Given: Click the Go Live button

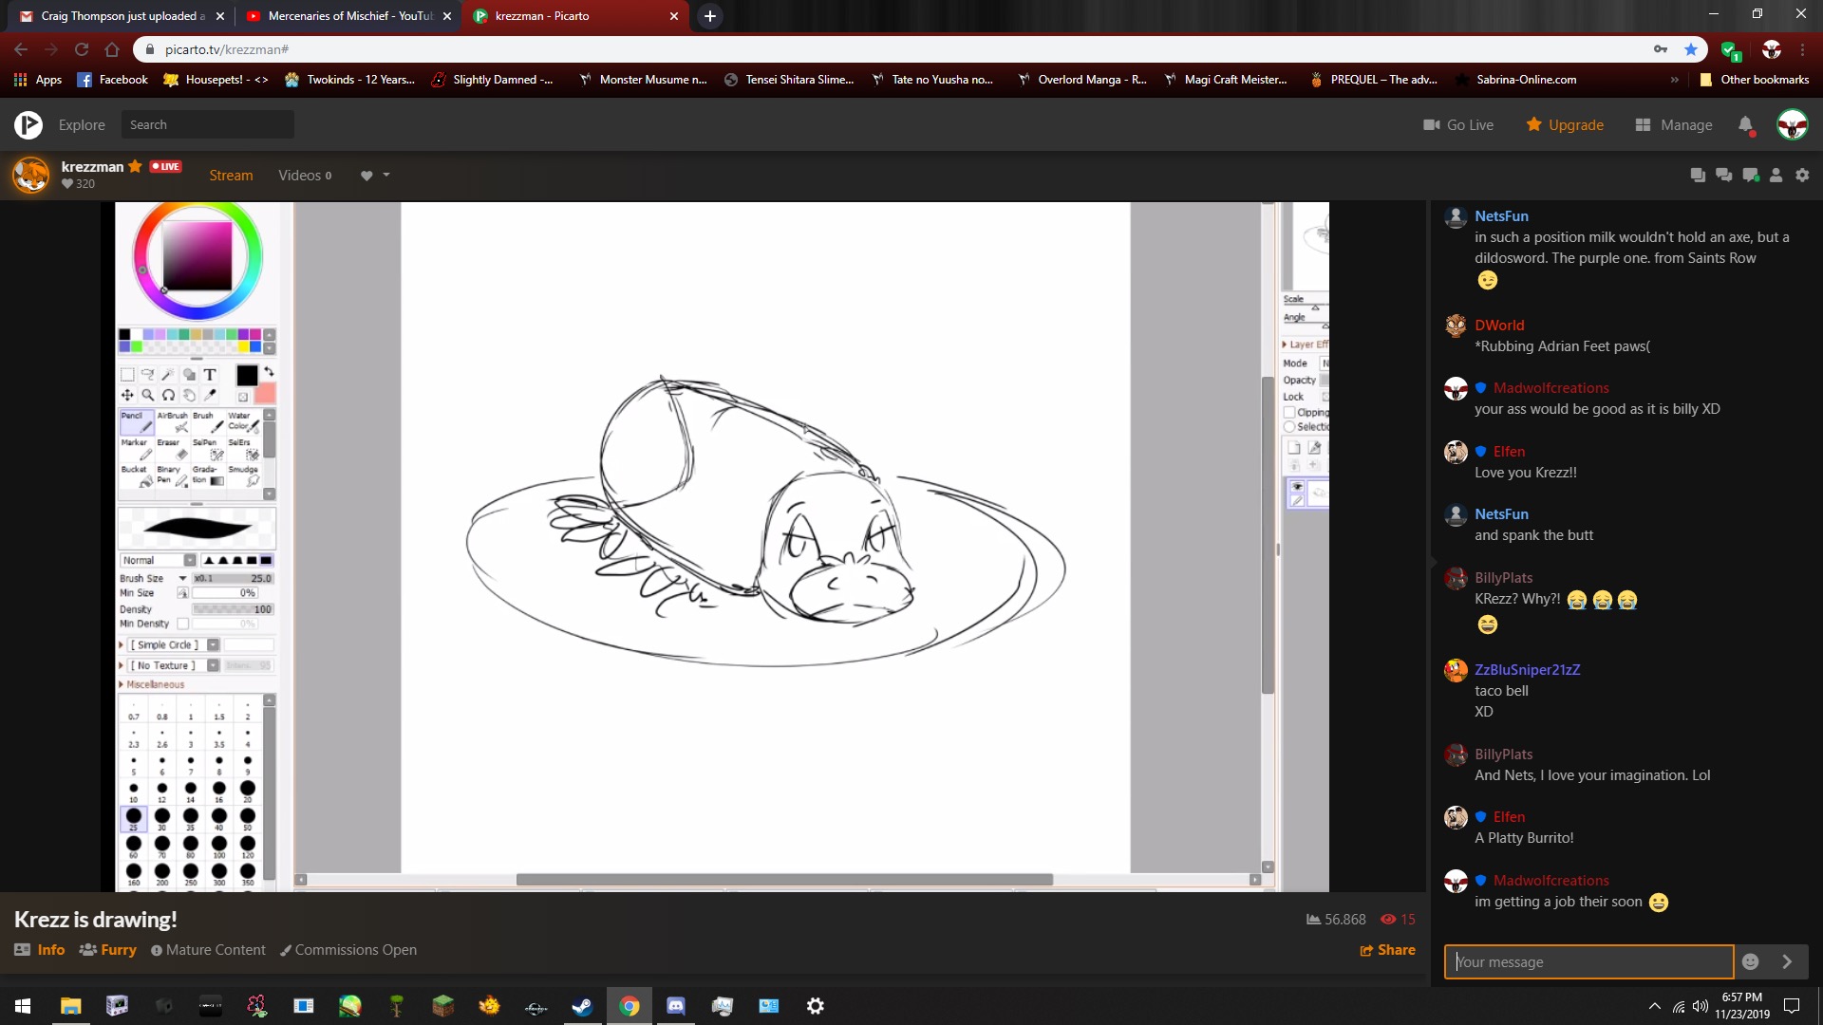Looking at the screenshot, I should tap(1458, 125).
